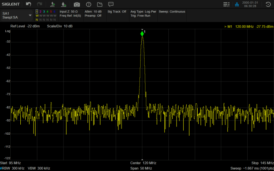
Task: Toggle Sig Track Off setting
Action: [117, 12]
